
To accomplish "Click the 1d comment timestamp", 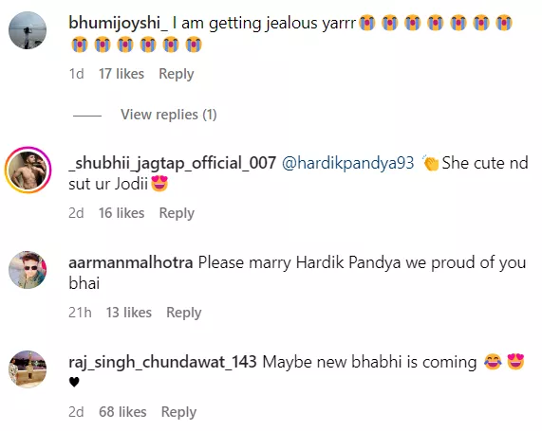I will point(76,74).
